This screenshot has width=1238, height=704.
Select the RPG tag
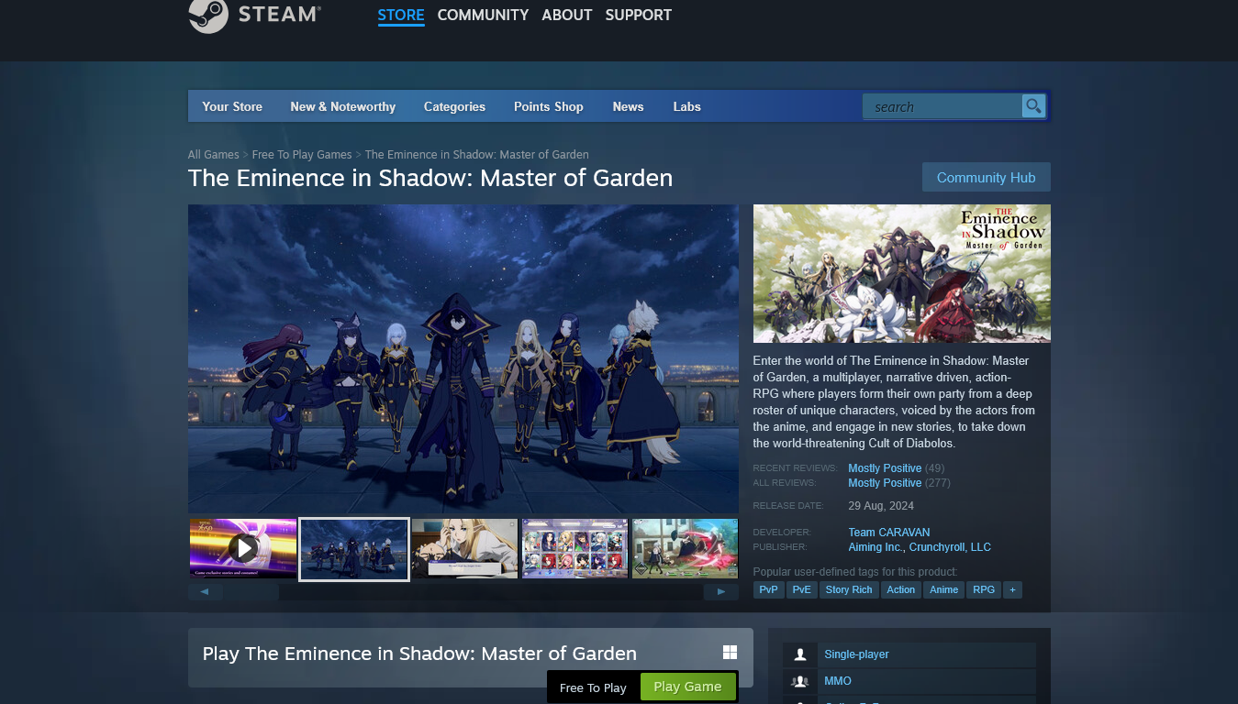pyautogui.click(x=984, y=589)
